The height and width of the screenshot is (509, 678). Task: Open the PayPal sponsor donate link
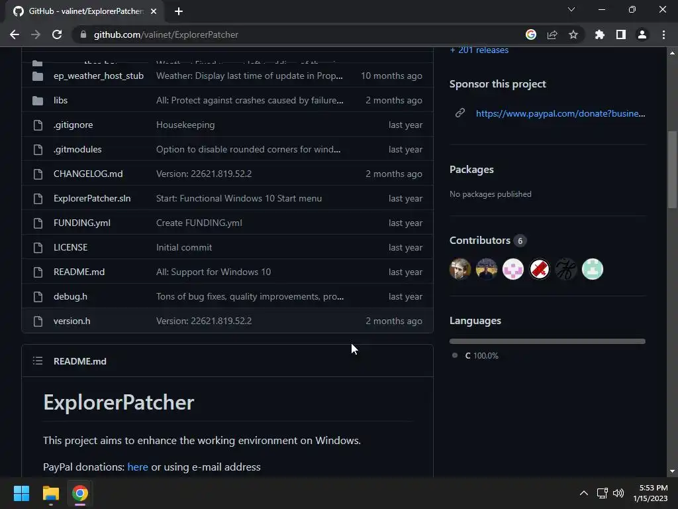click(x=560, y=113)
